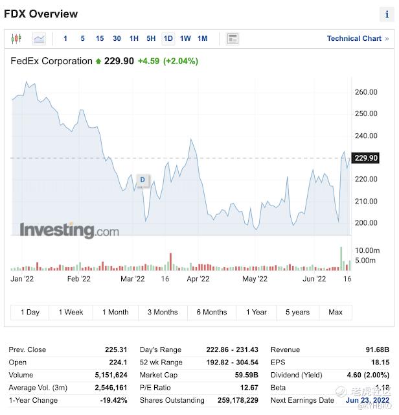The image size is (399, 415).
Task: Select the 1H interval
Action: coord(134,39)
